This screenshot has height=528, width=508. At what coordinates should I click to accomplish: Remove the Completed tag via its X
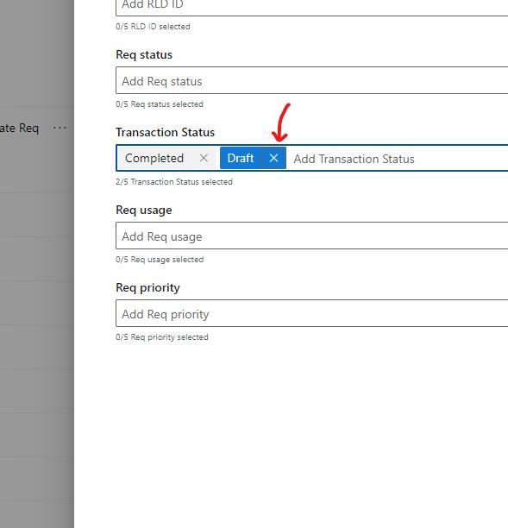point(204,158)
